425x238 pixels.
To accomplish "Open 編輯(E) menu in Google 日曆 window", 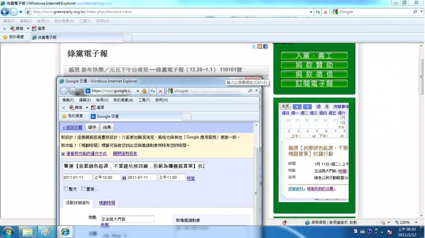I will pos(85,100).
